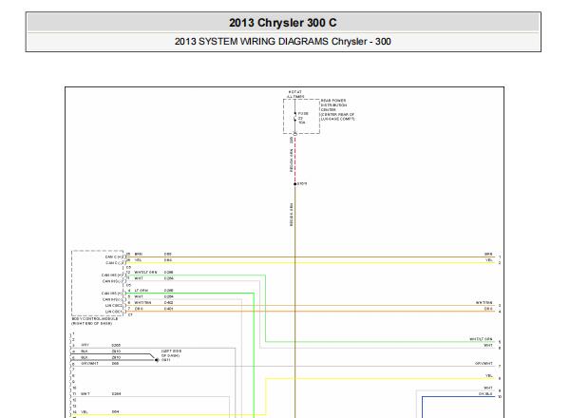Select the 'REAR POWER DISTRIBUTION CENTER' label
This screenshot has width=570, height=418.
(333, 105)
